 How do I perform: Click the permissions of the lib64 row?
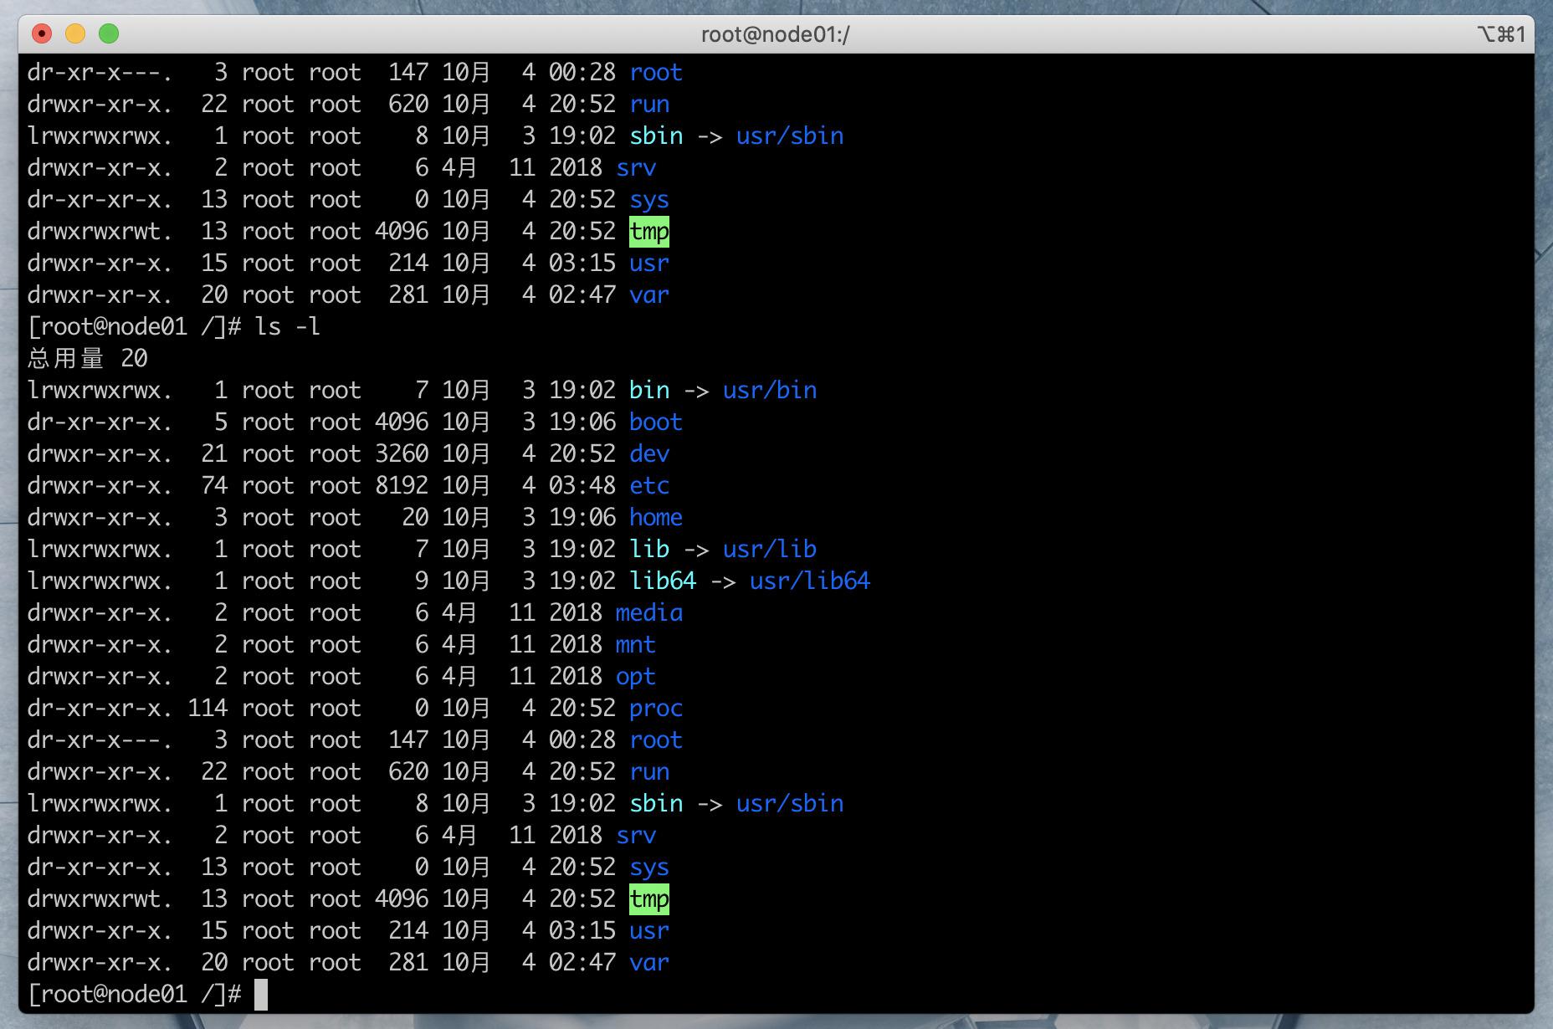[x=100, y=581]
